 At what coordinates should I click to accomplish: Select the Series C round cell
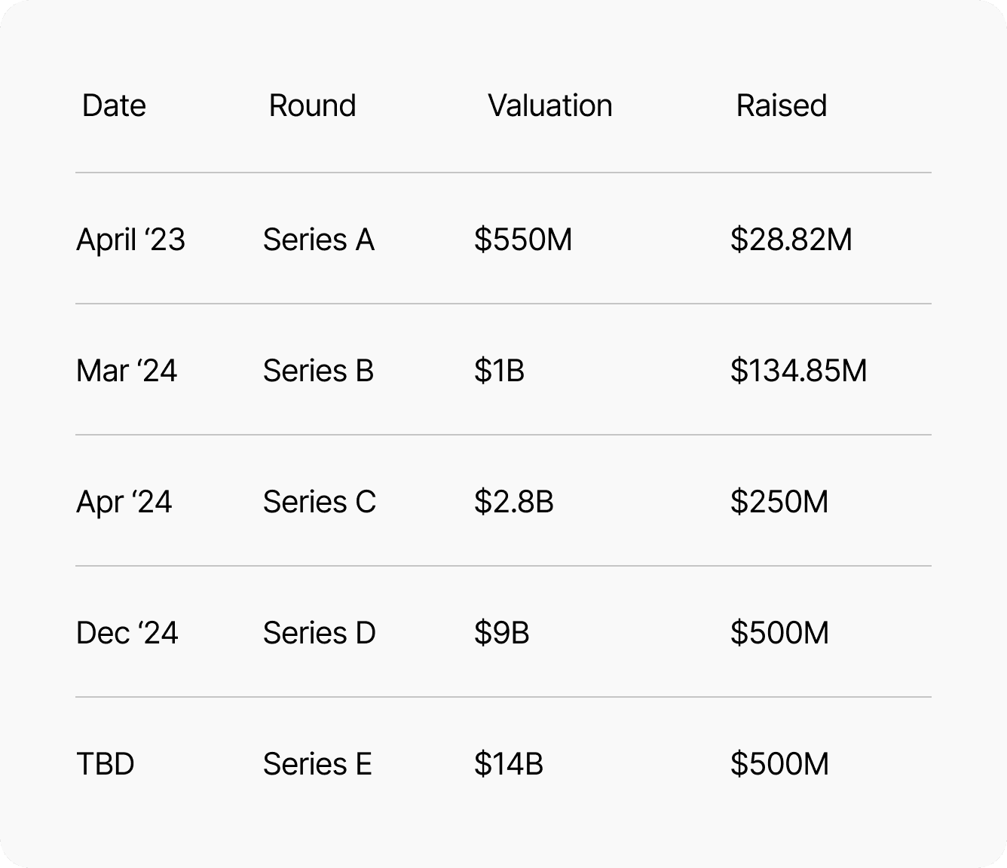(x=320, y=502)
